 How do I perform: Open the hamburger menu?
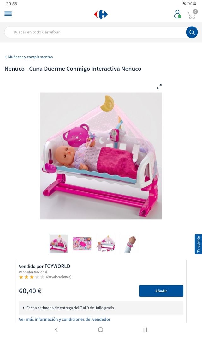click(x=8, y=14)
